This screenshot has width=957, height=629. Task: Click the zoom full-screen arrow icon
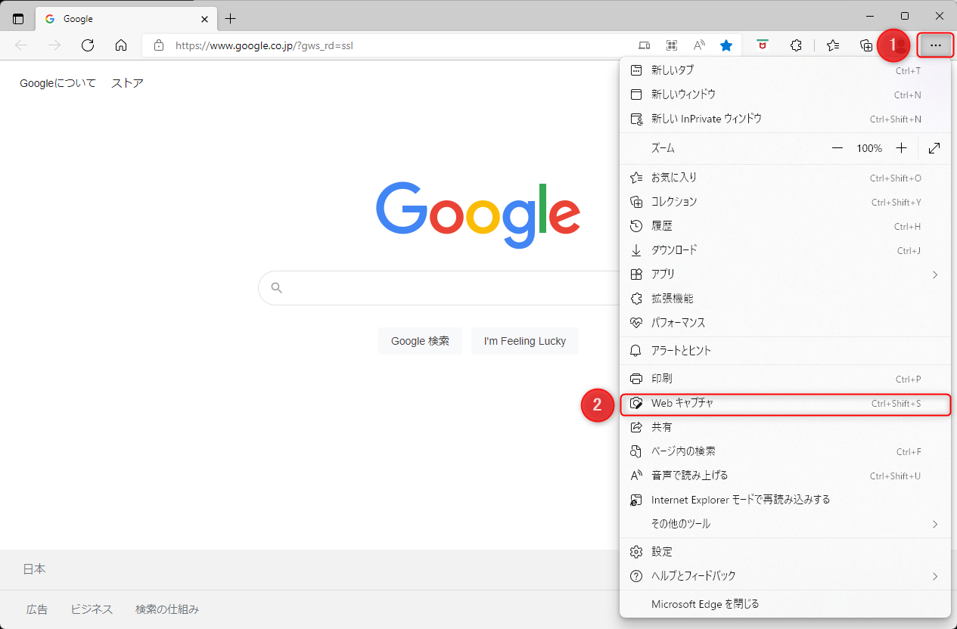click(x=934, y=148)
